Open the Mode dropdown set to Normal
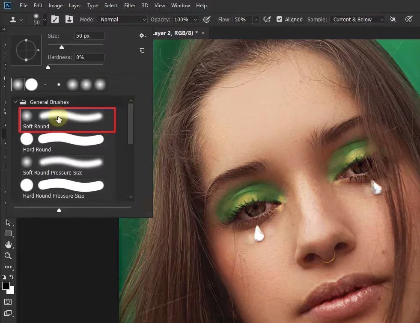420x323 pixels. pyautogui.click(x=122, y=19)
